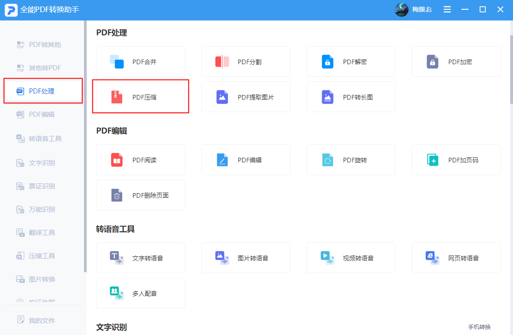Screen dimensions: 513x335
Task: Switch to the PDF转其他 sidebar section
Action: 42,44
